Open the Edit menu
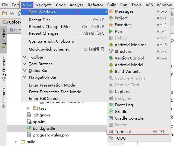 (15, 5)
